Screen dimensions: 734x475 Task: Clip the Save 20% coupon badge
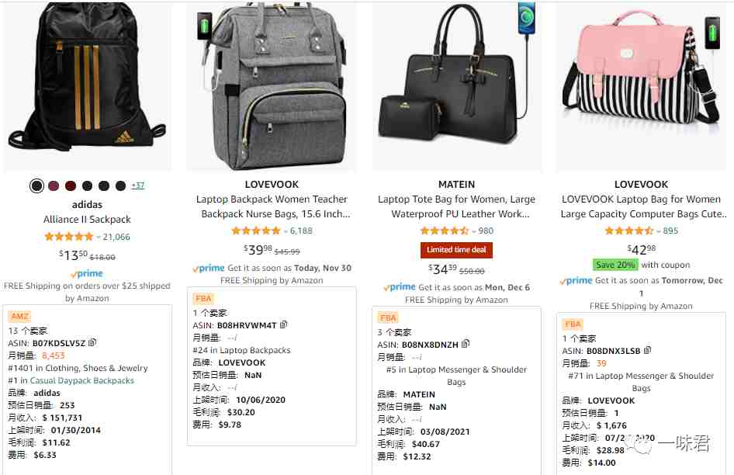(615, 265)
